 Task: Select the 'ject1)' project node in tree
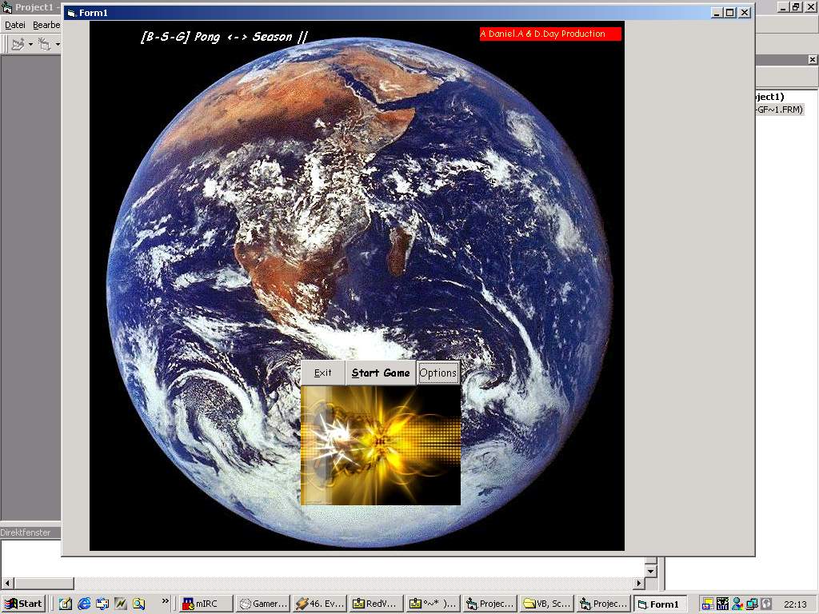click(770, 97)
